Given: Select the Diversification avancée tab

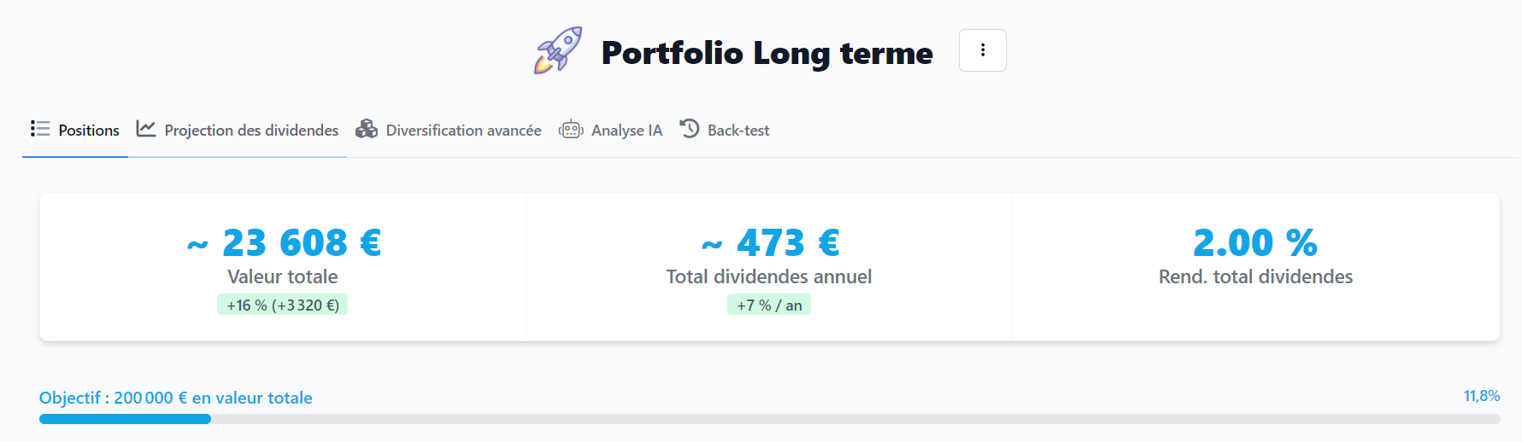Looking at the screenshot, I should (449, 131).
